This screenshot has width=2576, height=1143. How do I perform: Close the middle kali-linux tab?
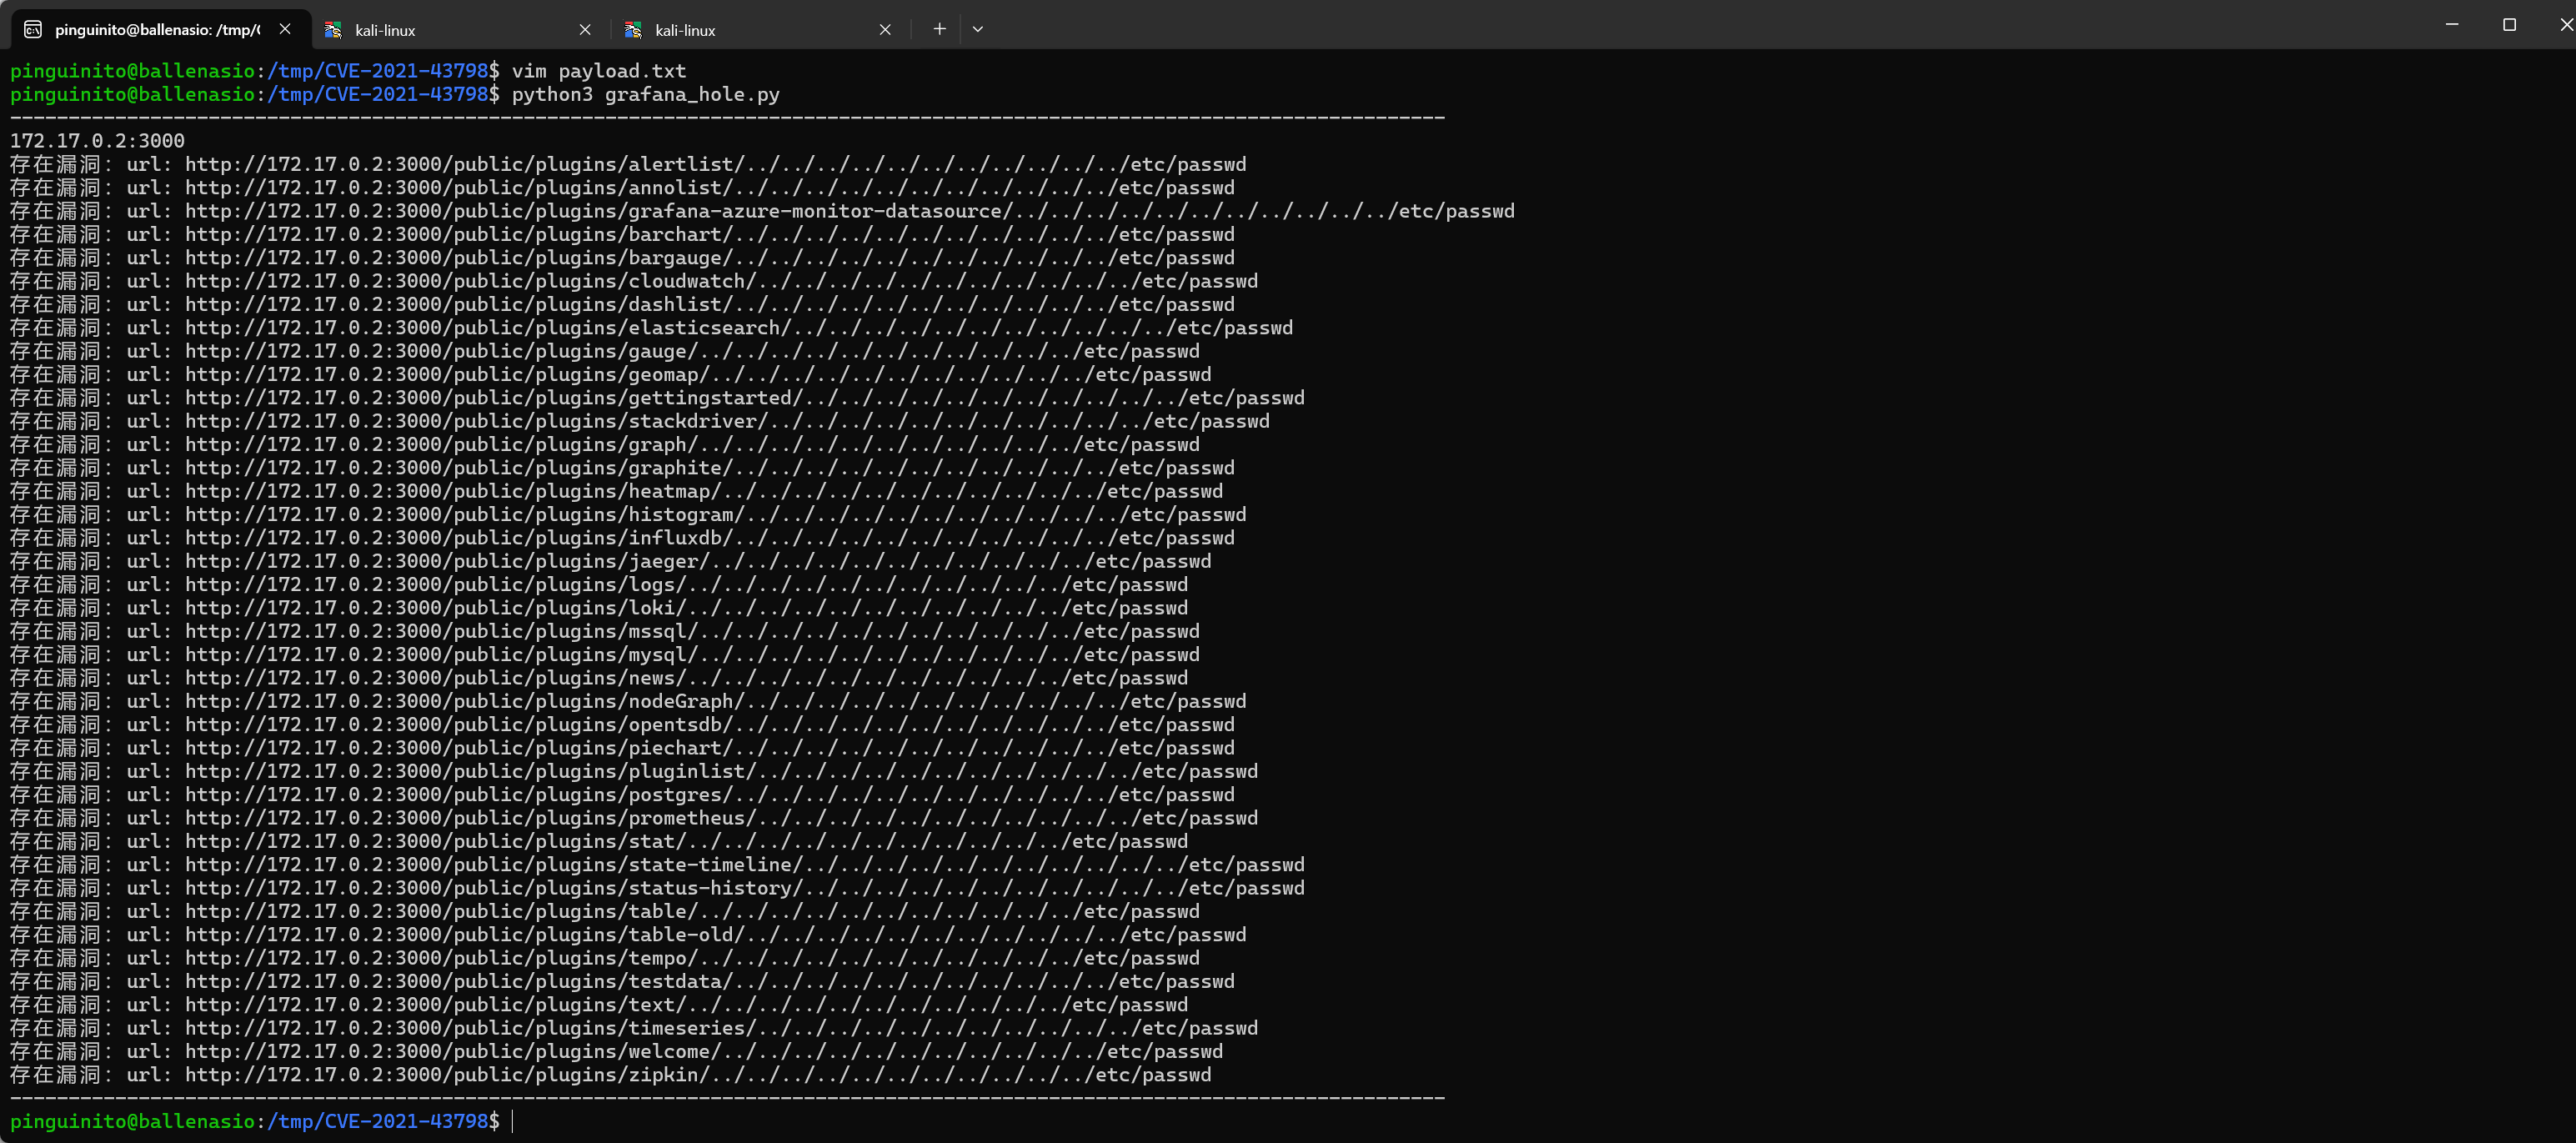(585, 30)
